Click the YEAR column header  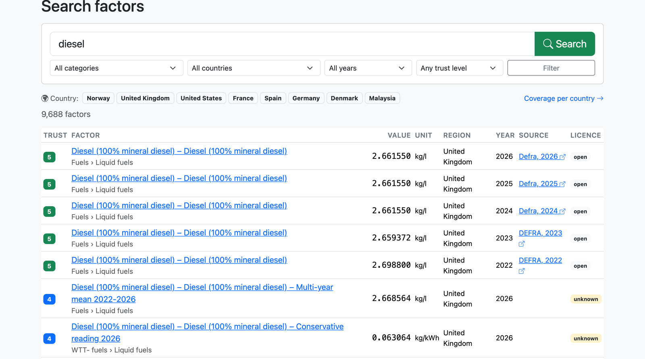[x=505, y=136]
